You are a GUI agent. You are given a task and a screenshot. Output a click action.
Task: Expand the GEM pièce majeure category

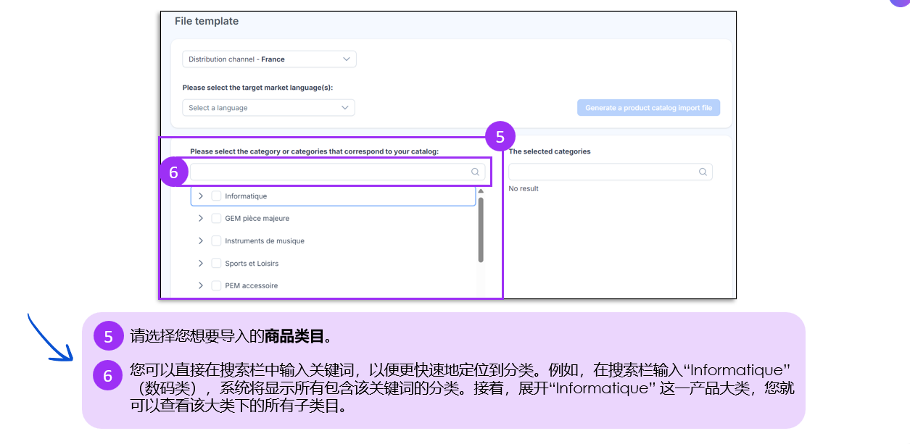(x=201, y=218)
